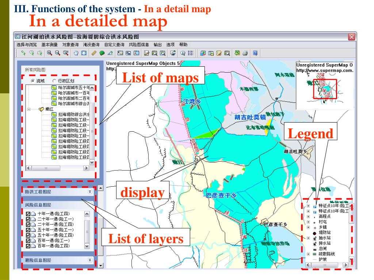Open the 对象查询 menu
The height and width of the screenshot is (280, 374).
[x=70, y=44]
